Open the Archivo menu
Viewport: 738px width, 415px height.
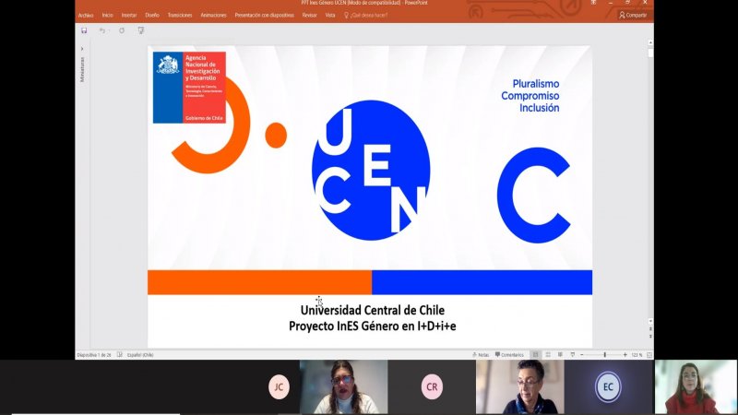click(x=86, y=15)
